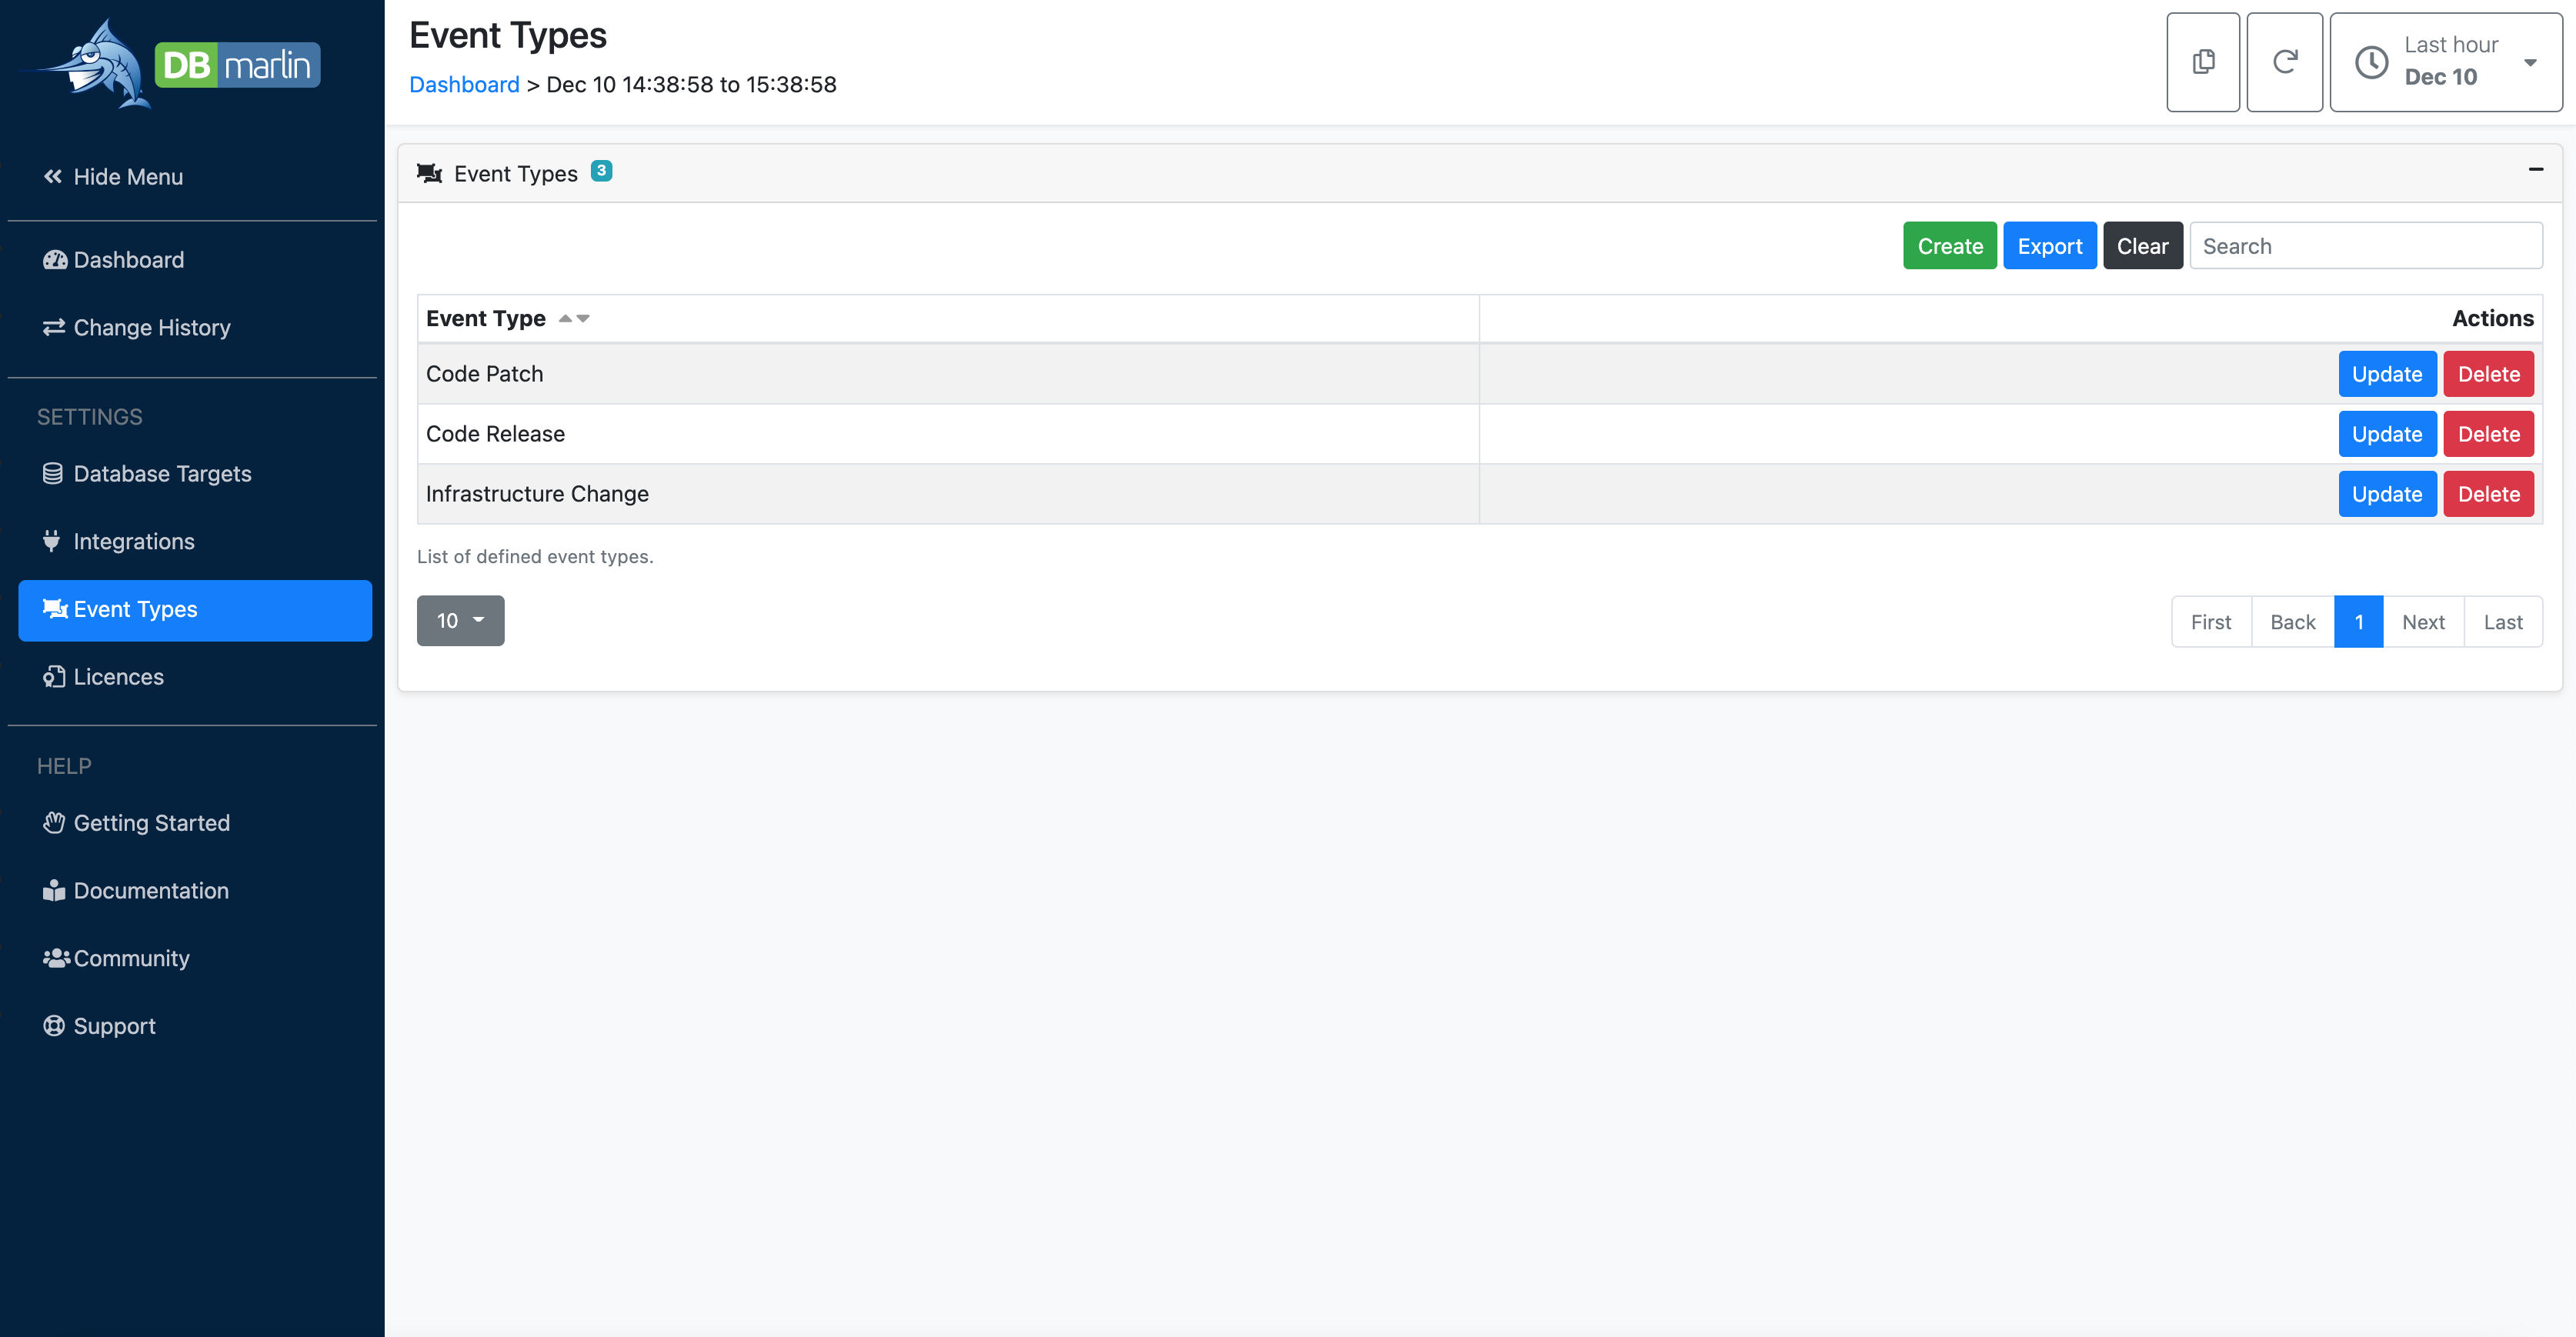
Task: Click the green Create button
Action: pyautogui.click(x=1949, y=246)
